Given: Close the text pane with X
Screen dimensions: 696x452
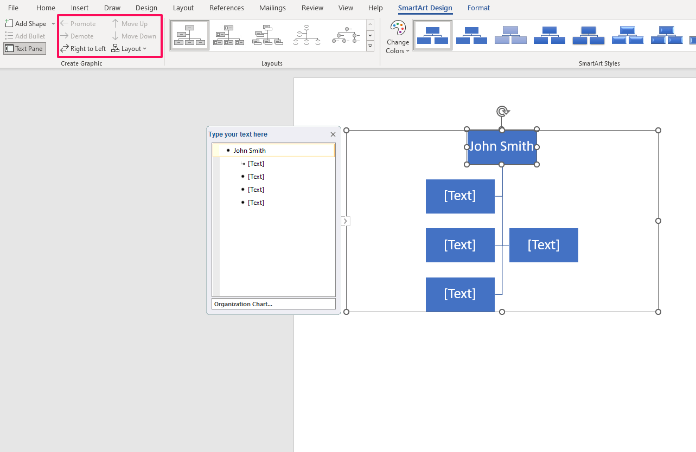Looking at the screenshot, I should click(333, 134).
